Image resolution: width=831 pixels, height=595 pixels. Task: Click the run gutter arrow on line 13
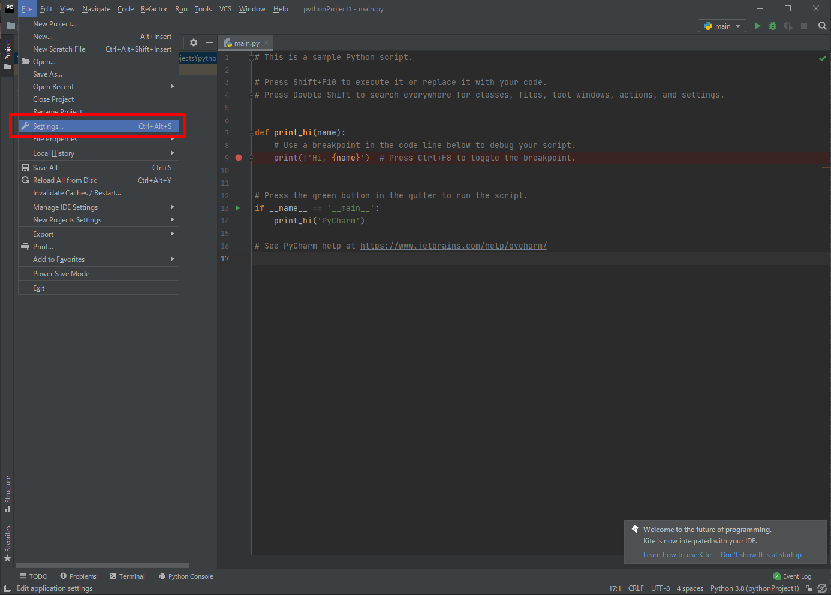tap(237, 208)
